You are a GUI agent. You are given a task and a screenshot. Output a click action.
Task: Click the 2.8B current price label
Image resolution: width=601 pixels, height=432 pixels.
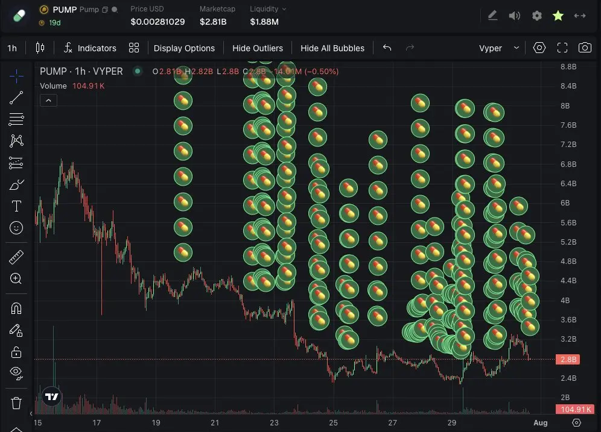coord(568,359)
